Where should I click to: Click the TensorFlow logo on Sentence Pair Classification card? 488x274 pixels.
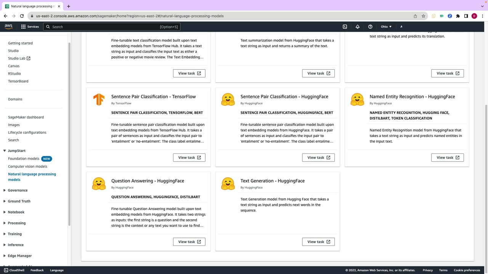click(x=99, y=99)
